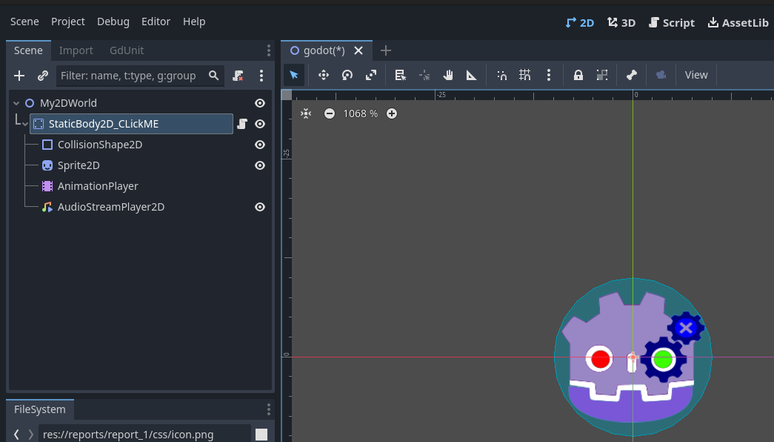Open the Project menu

68,22
